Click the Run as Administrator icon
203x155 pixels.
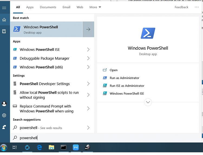pos(105,78)
